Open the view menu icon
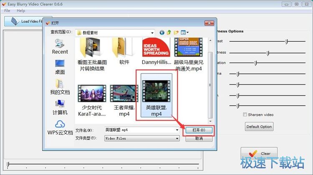This screenshot has width=313, height=175. [184, 32]
